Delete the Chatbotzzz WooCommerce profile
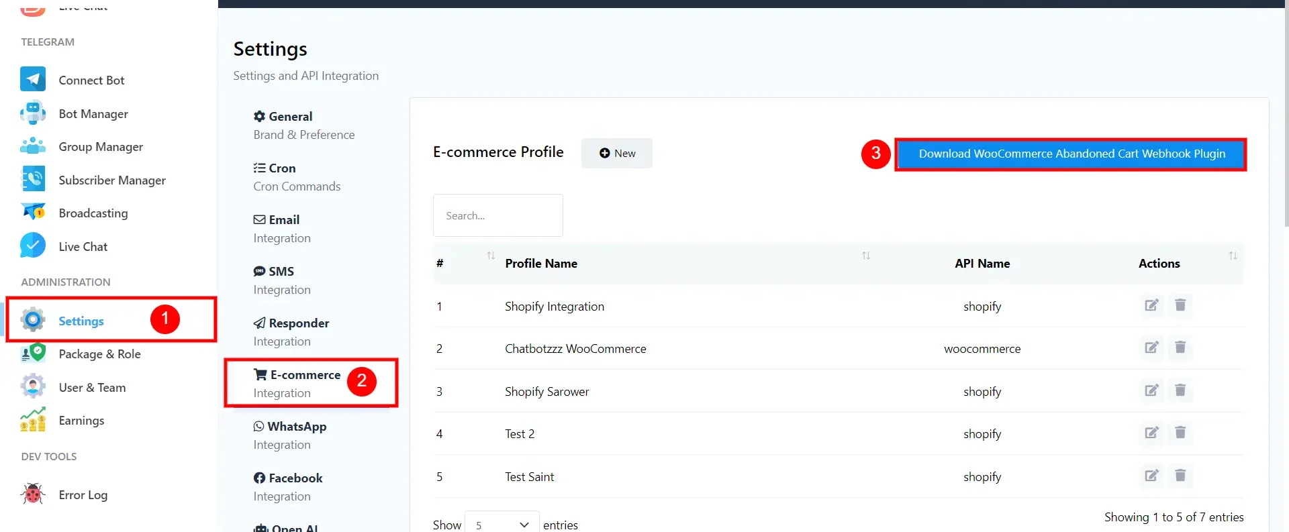Screen dimensions: 1289x532 tap(1180, 348)
